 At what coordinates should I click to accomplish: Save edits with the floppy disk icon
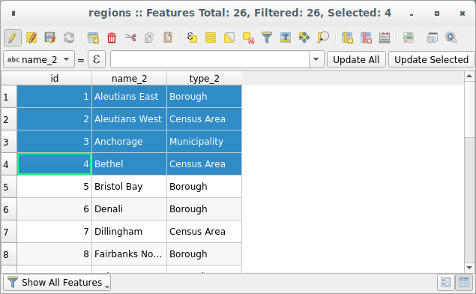click(x=50, y=38)
